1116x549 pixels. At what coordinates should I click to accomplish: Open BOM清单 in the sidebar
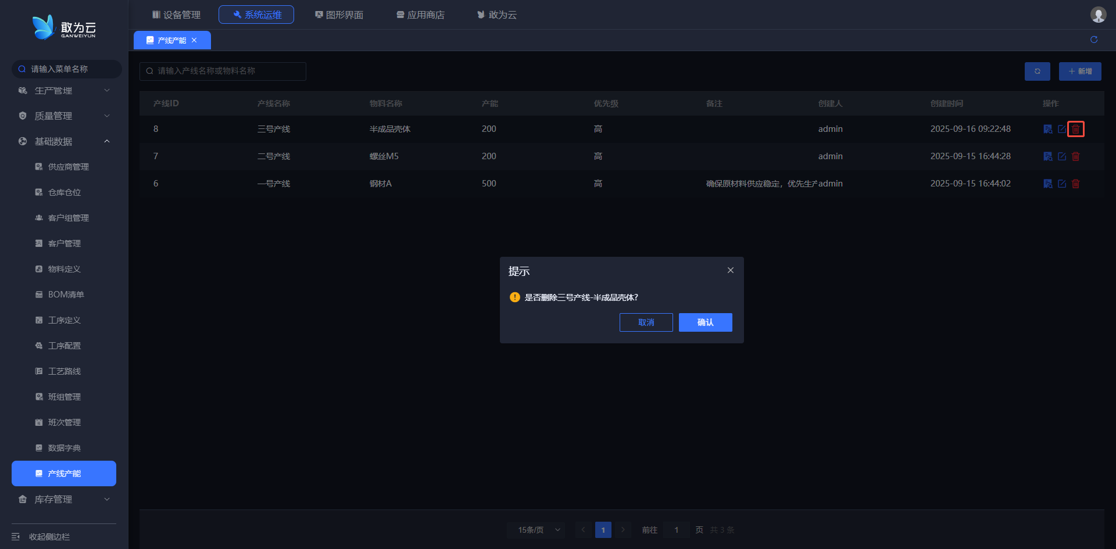click(x=66, y=295)
